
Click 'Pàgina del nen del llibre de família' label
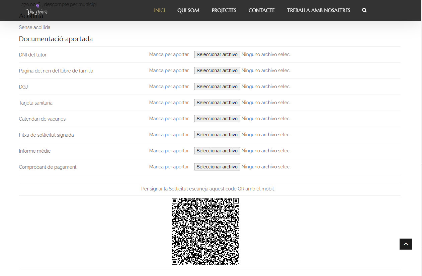click(x=56, y=71)
